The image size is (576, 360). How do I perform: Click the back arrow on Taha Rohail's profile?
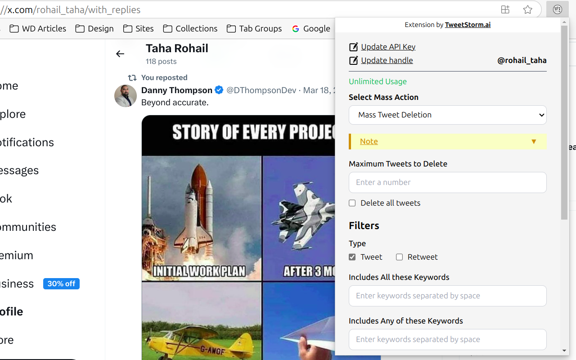(x=120, y=54)
